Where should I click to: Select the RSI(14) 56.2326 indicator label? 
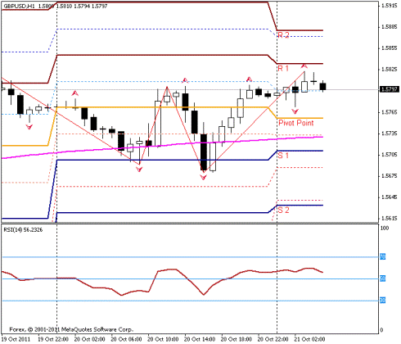click(23, 230)
